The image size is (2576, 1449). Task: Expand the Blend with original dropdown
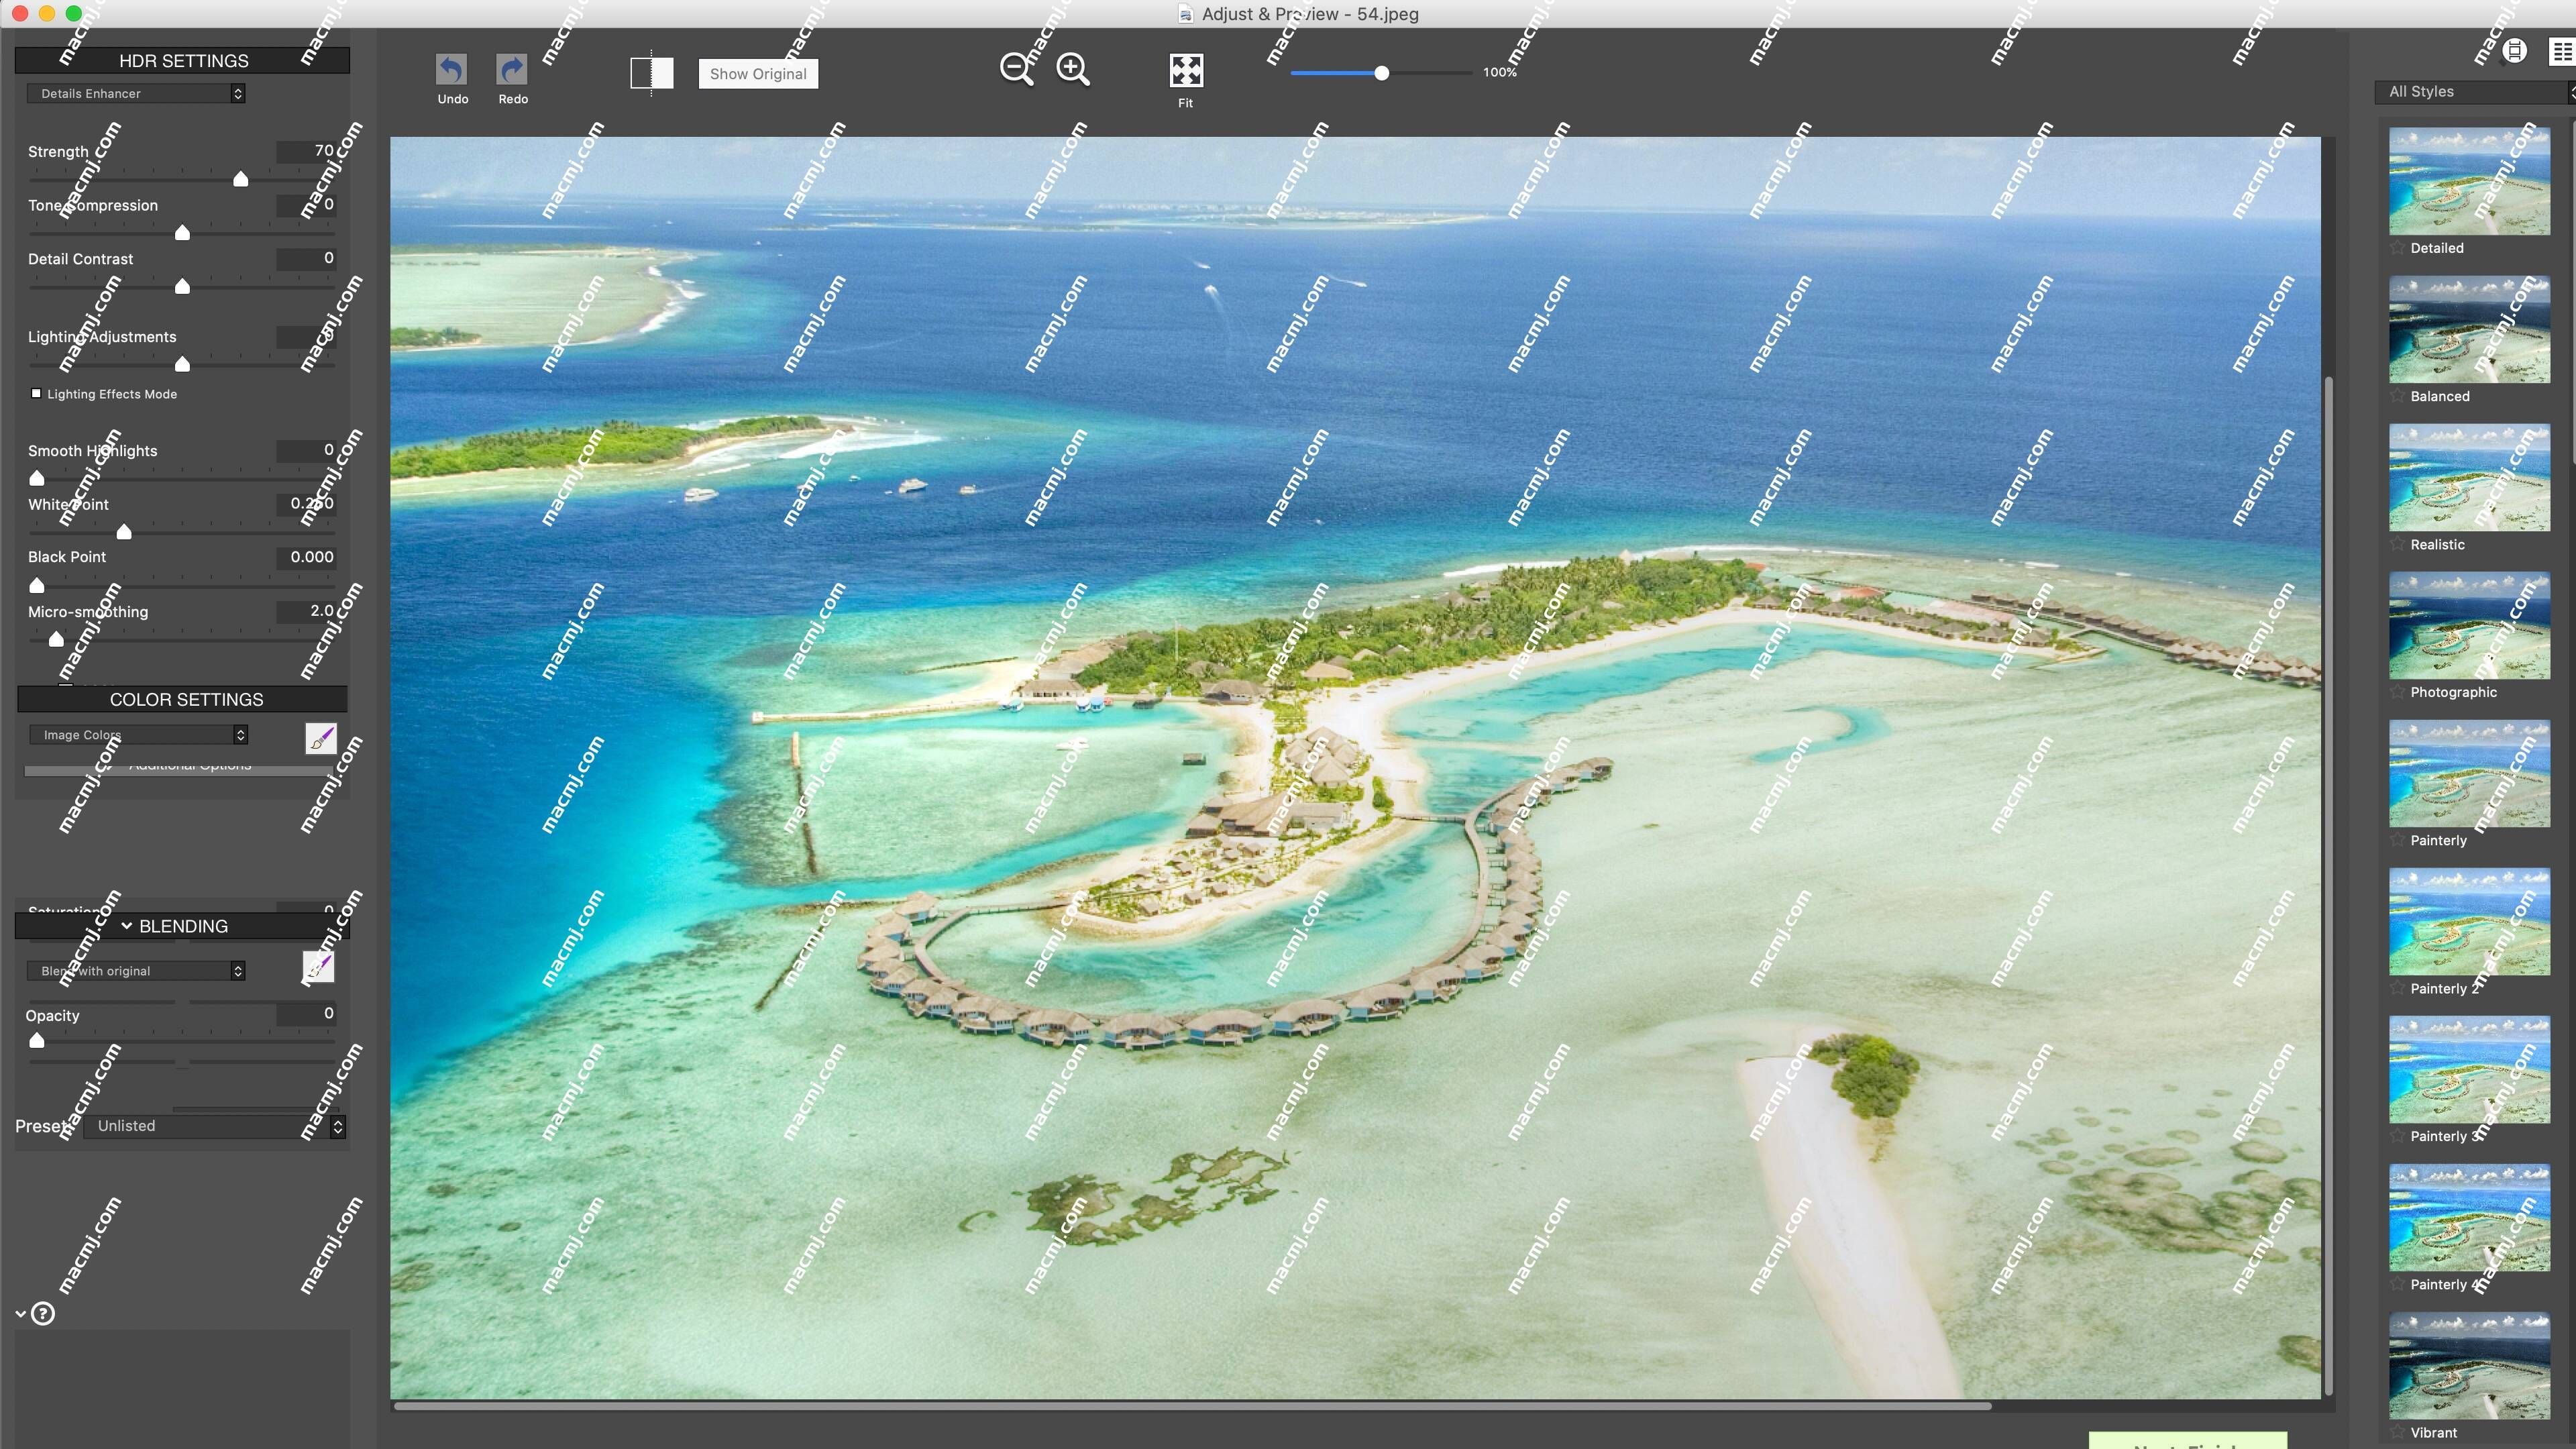(237, 969)
